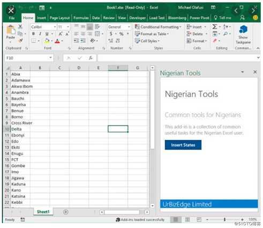Click the Orientation text angle icon

(x=93, y=41)
